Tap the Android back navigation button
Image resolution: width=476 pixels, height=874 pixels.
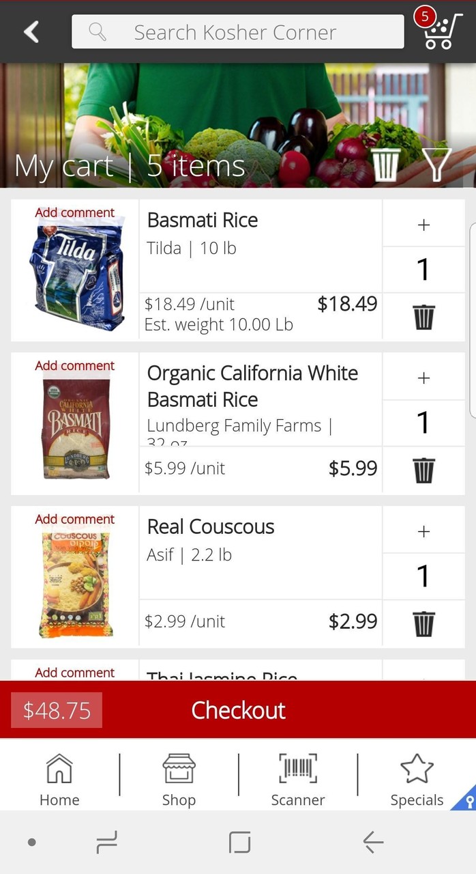point(373,842)
